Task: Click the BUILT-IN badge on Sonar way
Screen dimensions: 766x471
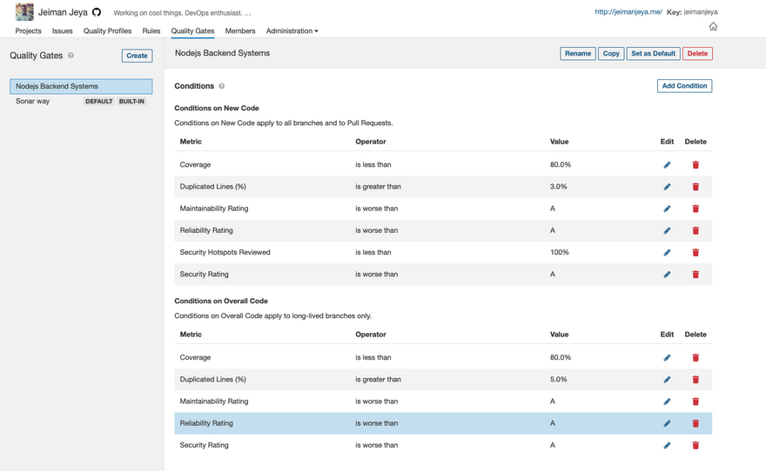Action: point(131,102)
